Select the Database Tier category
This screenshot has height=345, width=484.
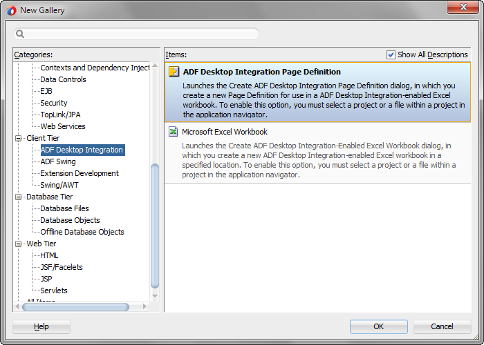click(x=49, y=197)
